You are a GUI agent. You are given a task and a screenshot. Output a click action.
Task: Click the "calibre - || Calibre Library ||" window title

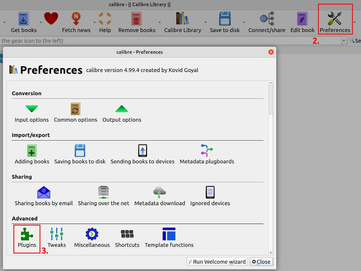point(140,5)
